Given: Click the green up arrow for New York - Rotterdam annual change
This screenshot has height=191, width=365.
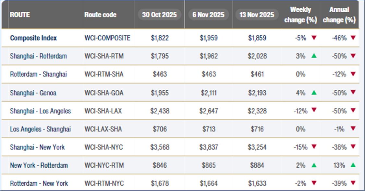Looking at the screenshot, I should click(353, 165).
